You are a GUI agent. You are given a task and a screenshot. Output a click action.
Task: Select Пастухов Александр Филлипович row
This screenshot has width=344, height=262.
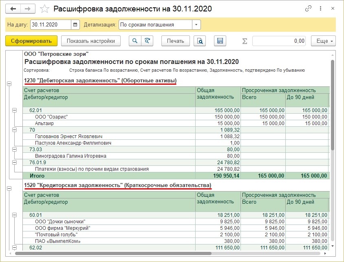point(176,143)
